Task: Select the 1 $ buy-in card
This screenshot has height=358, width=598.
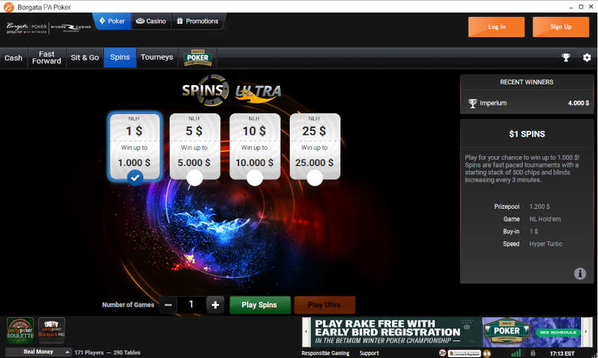Action: [x=134, y=146]
